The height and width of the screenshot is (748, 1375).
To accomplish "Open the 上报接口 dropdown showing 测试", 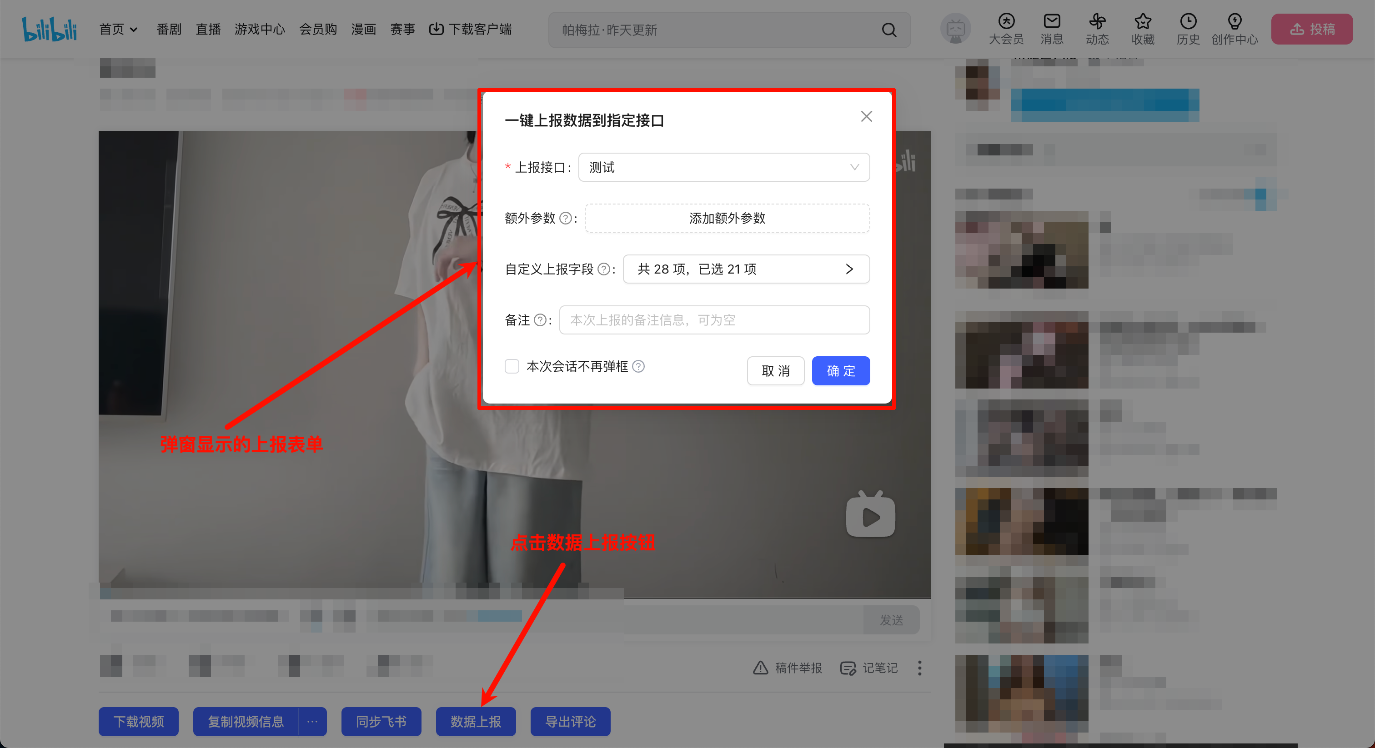I will [x=723, y=167].
